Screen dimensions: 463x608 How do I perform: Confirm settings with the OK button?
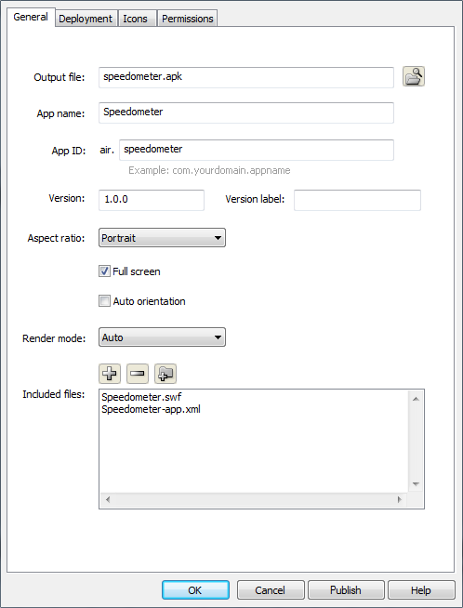[x=195, y=589]
